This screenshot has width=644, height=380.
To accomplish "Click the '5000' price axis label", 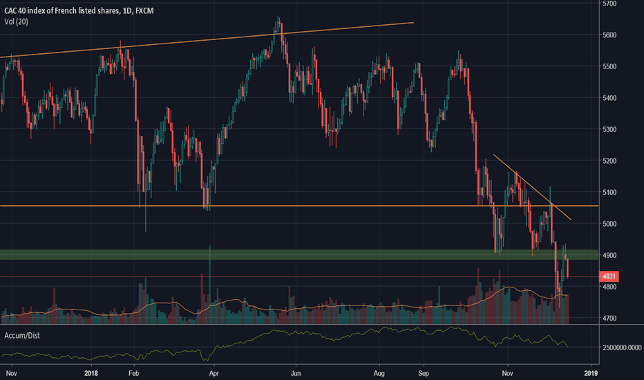I will point(609,224).
